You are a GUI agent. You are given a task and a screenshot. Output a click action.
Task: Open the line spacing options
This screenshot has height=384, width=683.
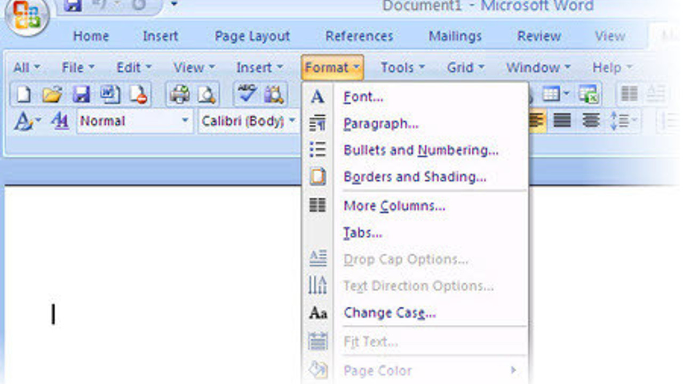pos(623,121)
